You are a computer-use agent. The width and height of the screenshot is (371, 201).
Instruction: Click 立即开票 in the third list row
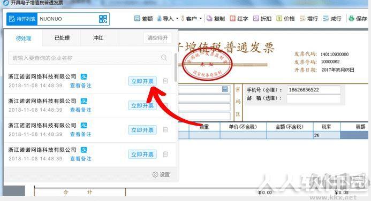[142, 130]
